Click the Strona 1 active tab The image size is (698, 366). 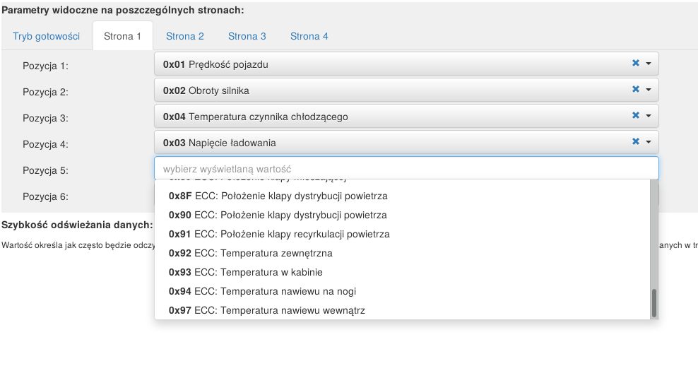pyautogui.click(x=123, y=36)
